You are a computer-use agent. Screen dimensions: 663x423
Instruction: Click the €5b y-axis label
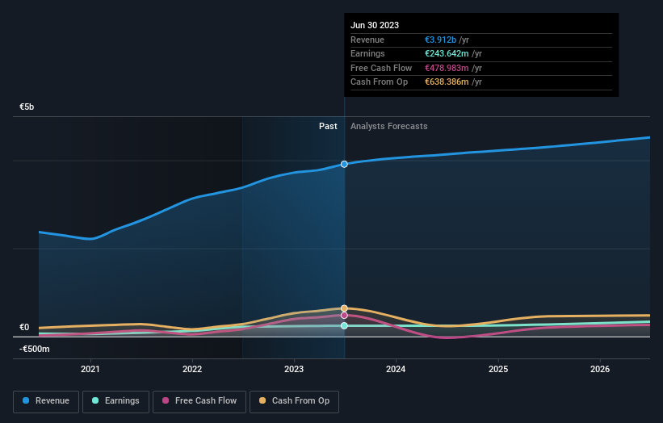coord(27,107)
